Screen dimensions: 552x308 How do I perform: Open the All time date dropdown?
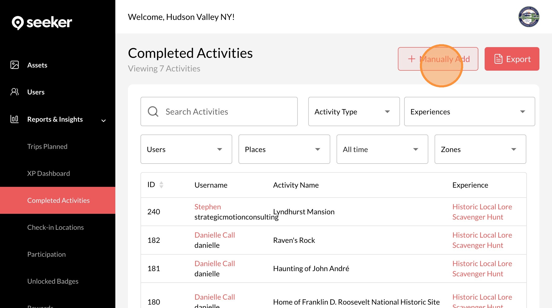tap(382, 149)
